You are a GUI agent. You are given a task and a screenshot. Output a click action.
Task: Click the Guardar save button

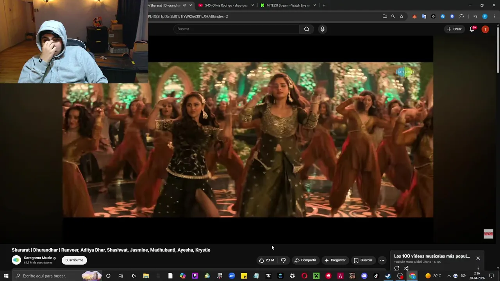tap(363, 260)
